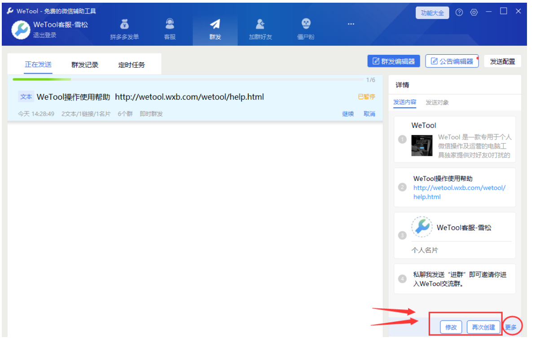Click 取消 to cancel the task
540x351 pixels.
(369, 114)
